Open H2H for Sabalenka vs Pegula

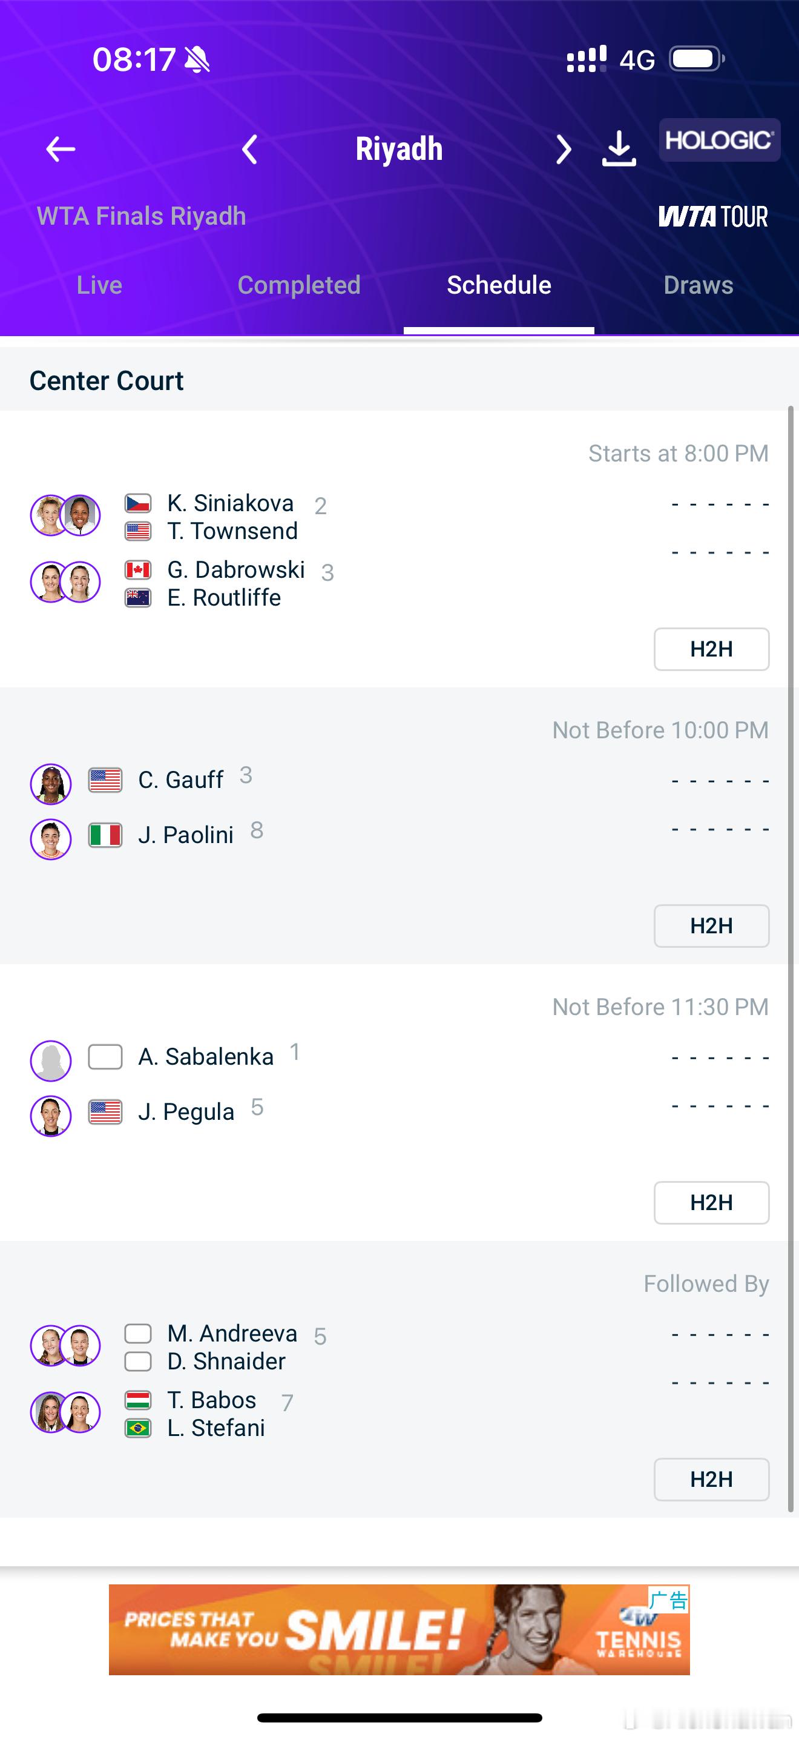point(711,1202)
